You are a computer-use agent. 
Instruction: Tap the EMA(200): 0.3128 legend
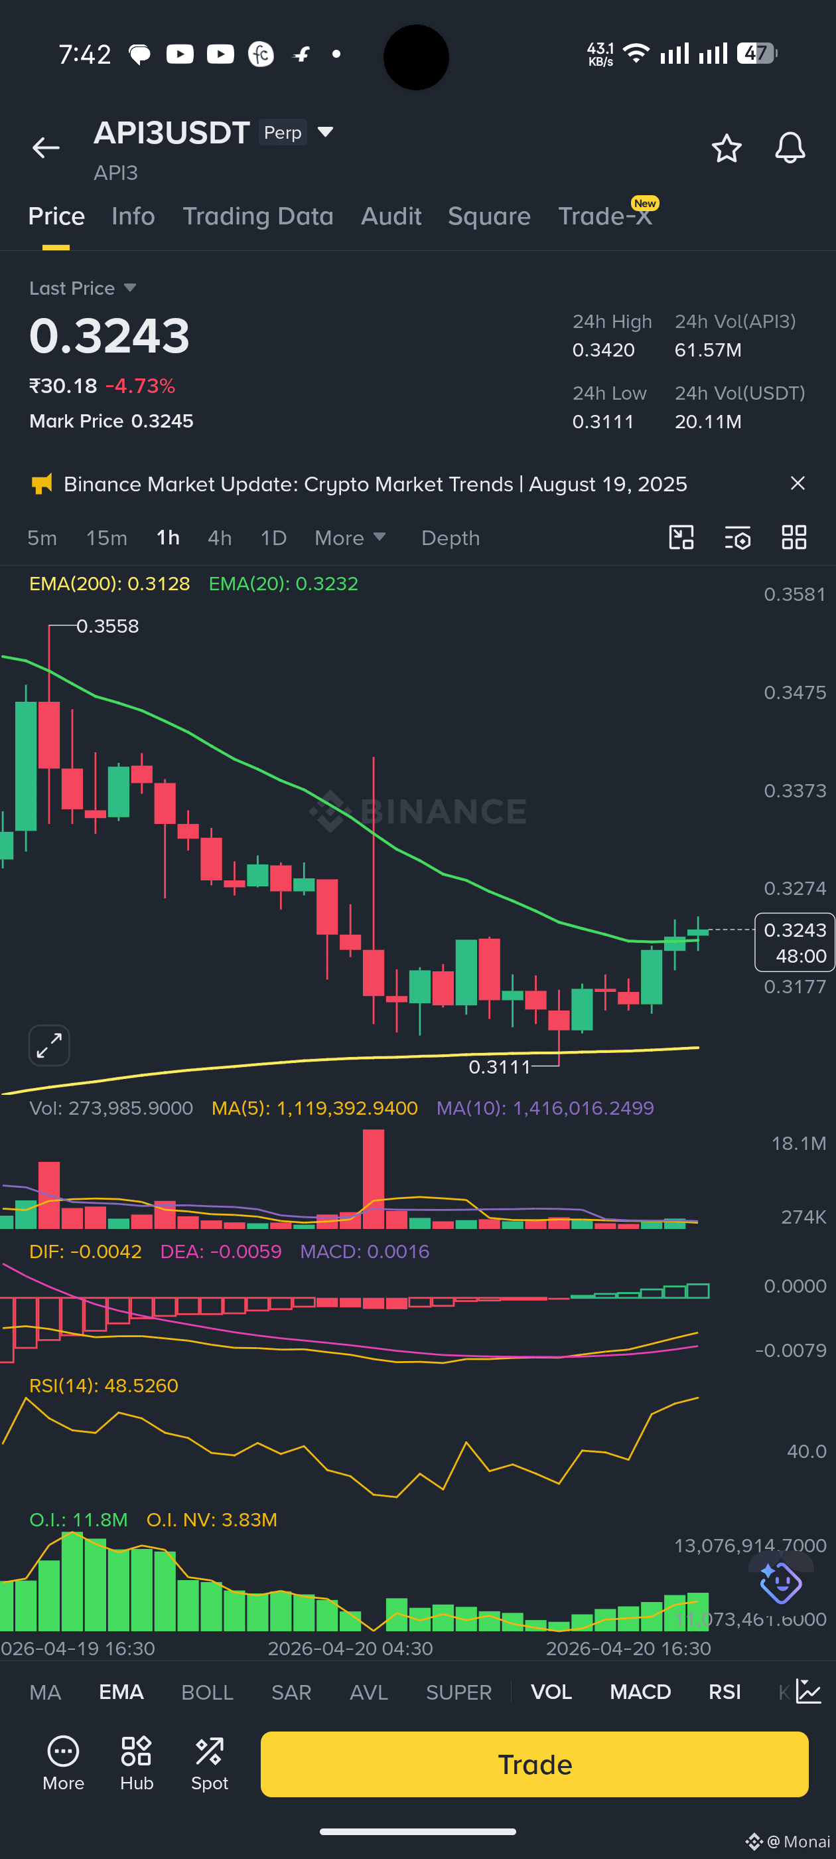[x=109, y=583]
